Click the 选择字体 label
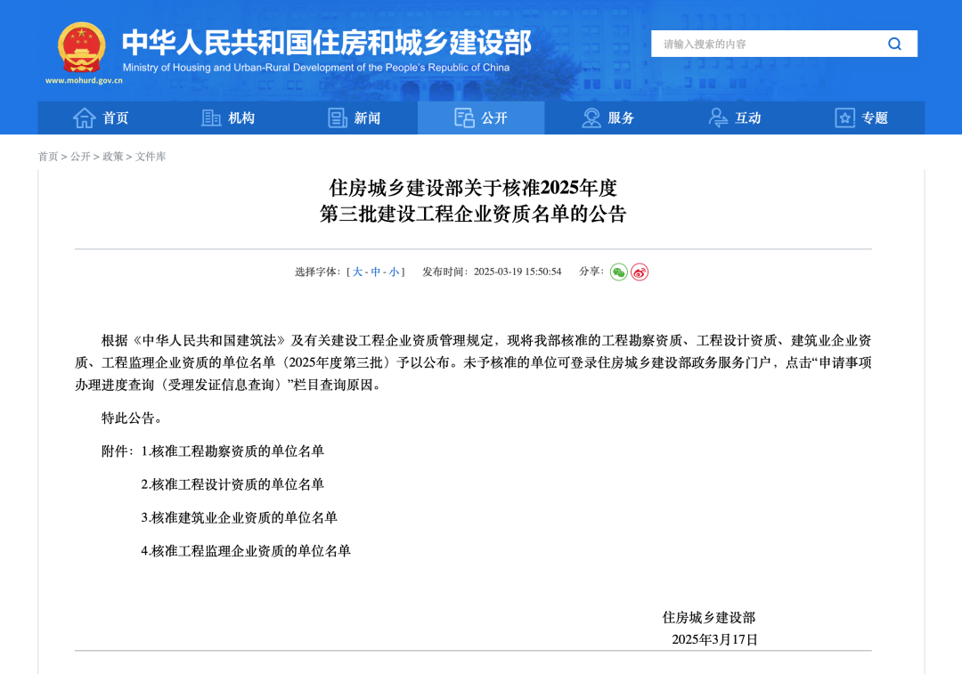 [x=318, y=272]
